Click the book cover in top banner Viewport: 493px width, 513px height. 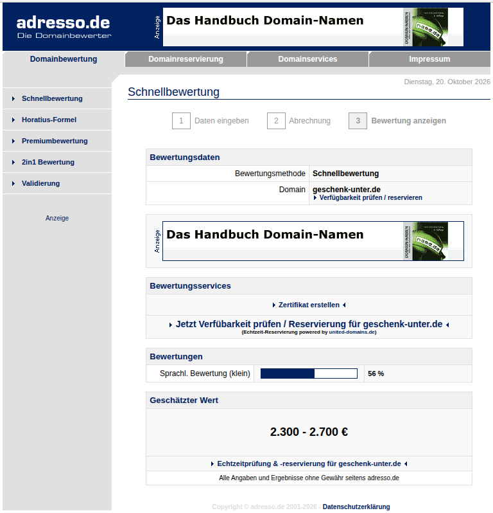click(426, 27)
